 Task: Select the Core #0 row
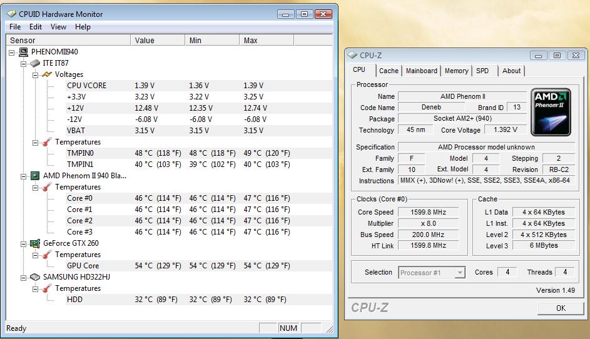point(199,198)
